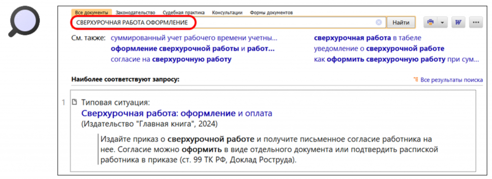
Task: Open suggestion сверхурочная работа в табеле
Action: (368, 38)
